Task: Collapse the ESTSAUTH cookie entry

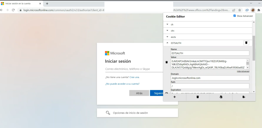Action: pos(167,43)
